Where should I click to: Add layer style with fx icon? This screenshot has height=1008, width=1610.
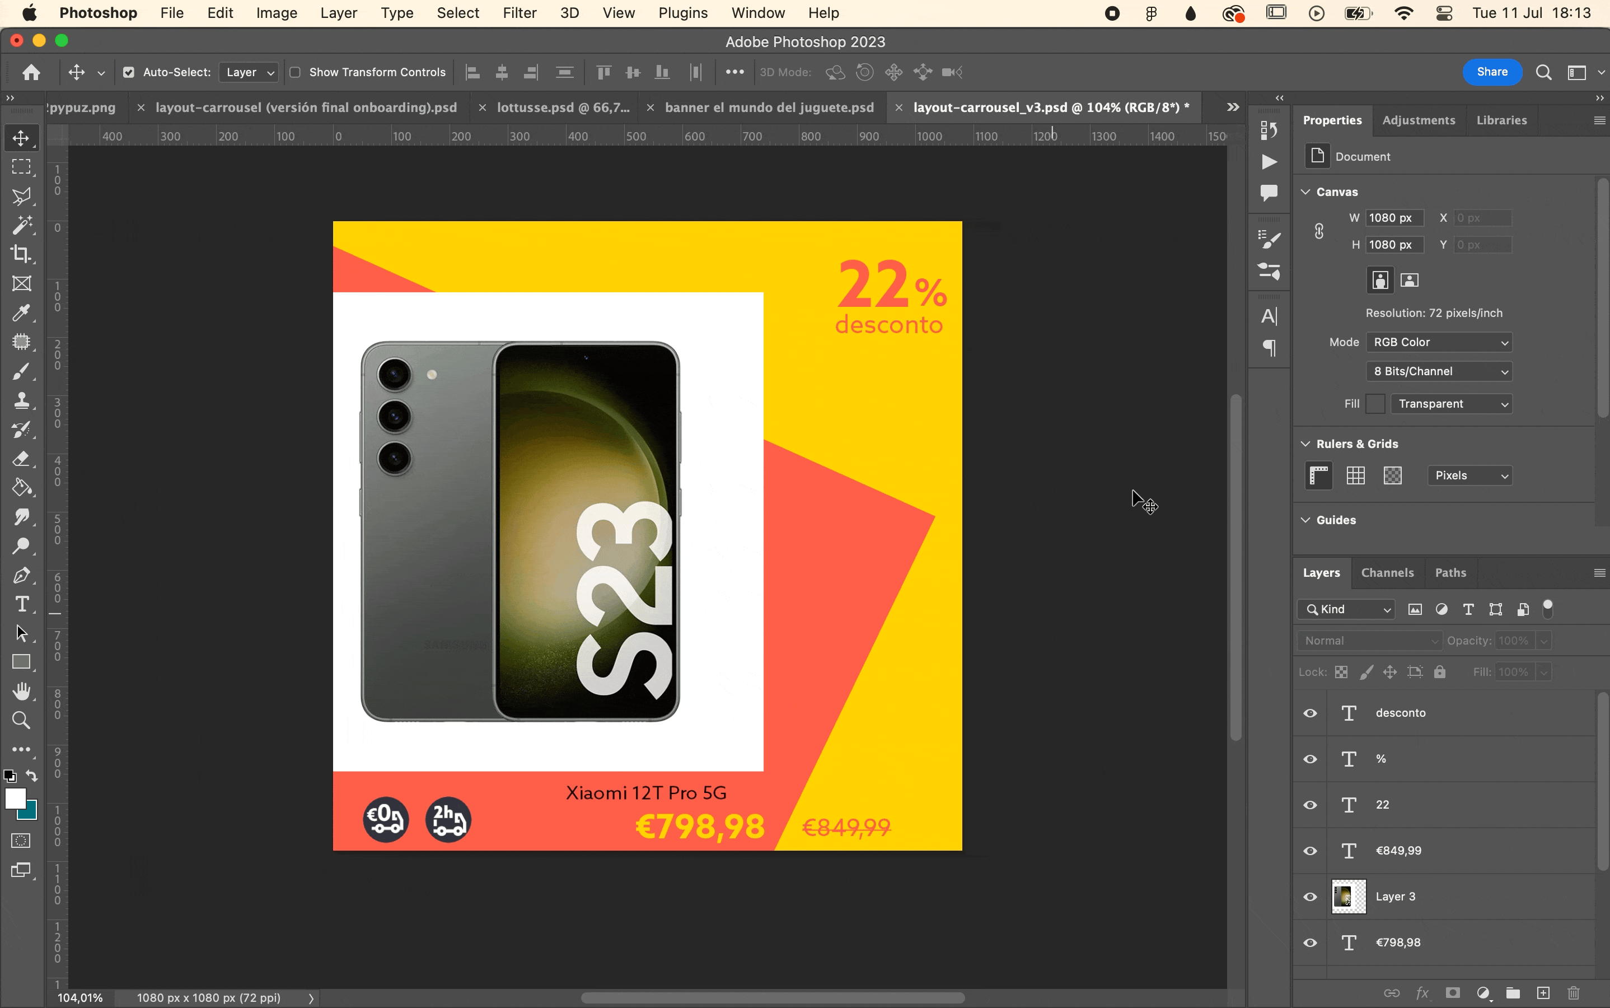click(x=1422, y=993)
